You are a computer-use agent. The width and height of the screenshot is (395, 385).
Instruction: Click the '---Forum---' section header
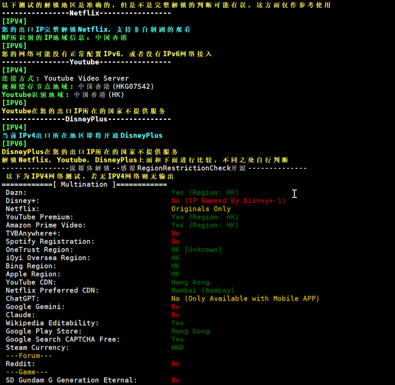click(29, 356)
